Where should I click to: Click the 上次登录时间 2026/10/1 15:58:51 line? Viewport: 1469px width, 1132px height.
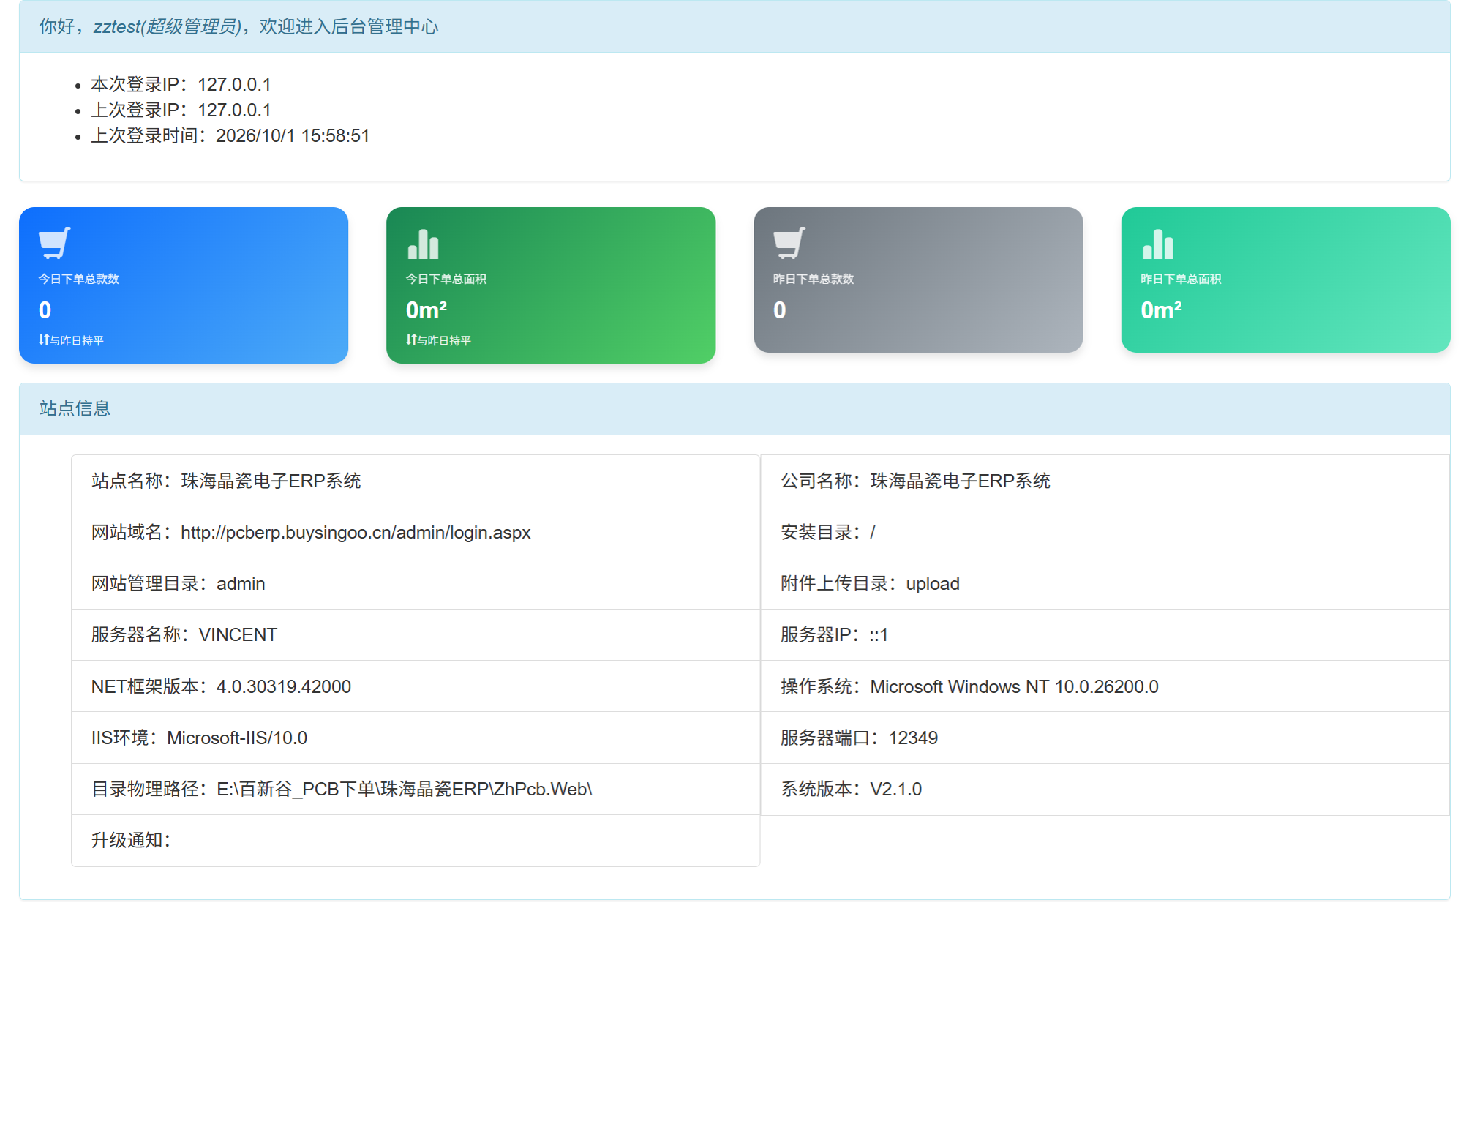click(x=230, y=135)
